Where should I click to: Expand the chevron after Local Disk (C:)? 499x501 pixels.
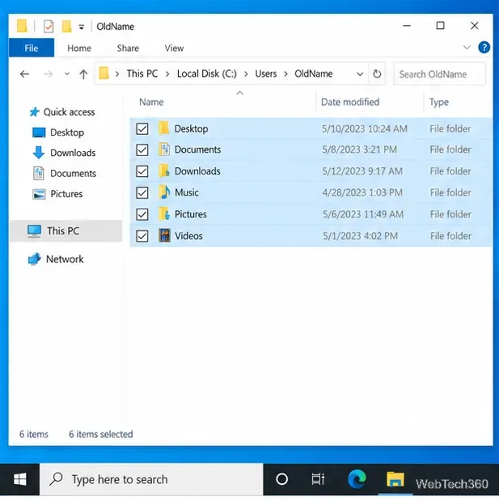[x=246, y=74]
